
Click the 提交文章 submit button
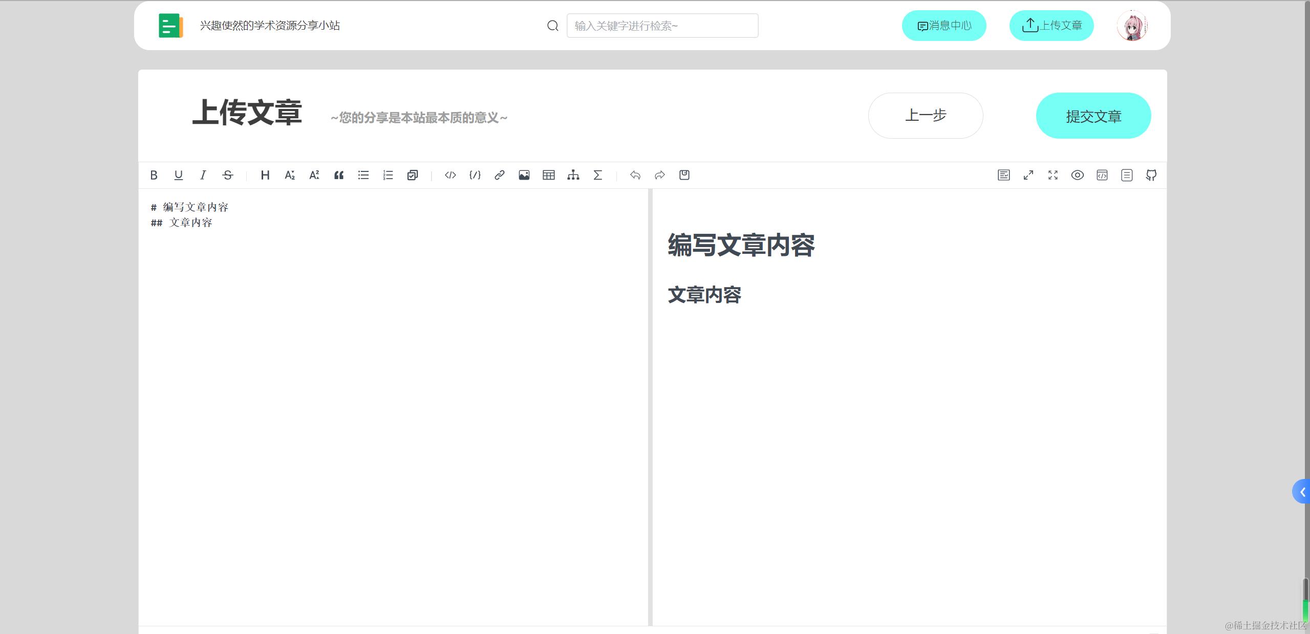(x=1093, y=116)
